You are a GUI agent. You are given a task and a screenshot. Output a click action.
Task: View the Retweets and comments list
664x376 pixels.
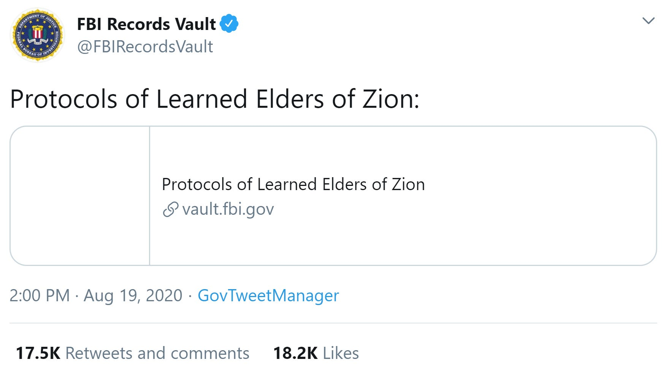[157, 353]
